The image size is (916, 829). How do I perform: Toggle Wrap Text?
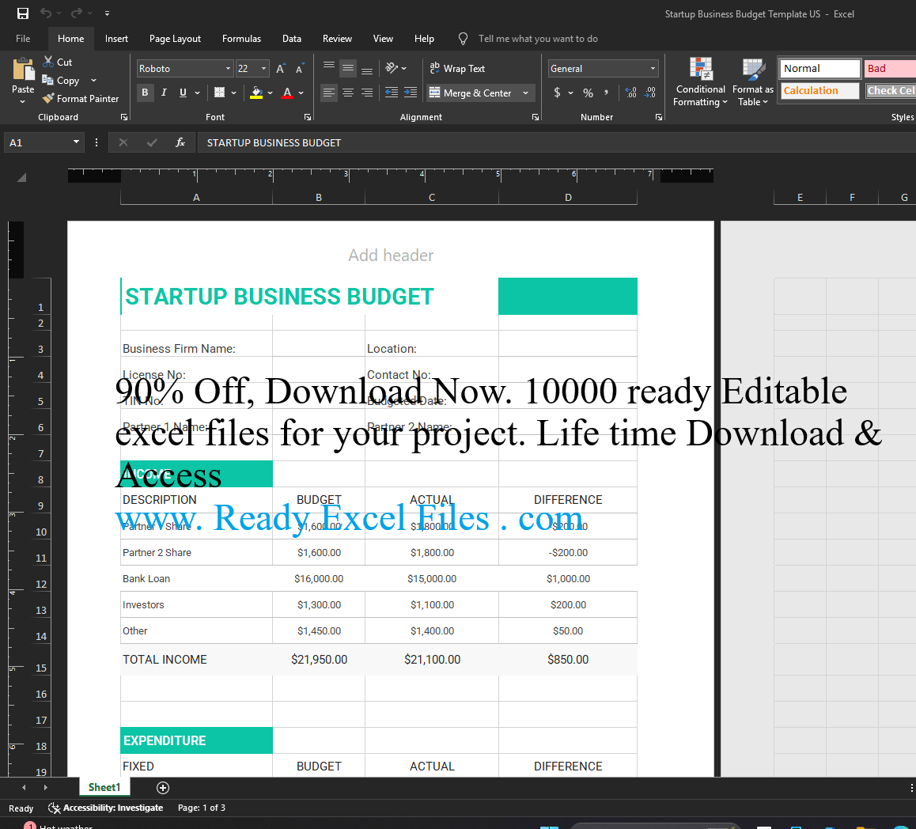pos(457,68)
